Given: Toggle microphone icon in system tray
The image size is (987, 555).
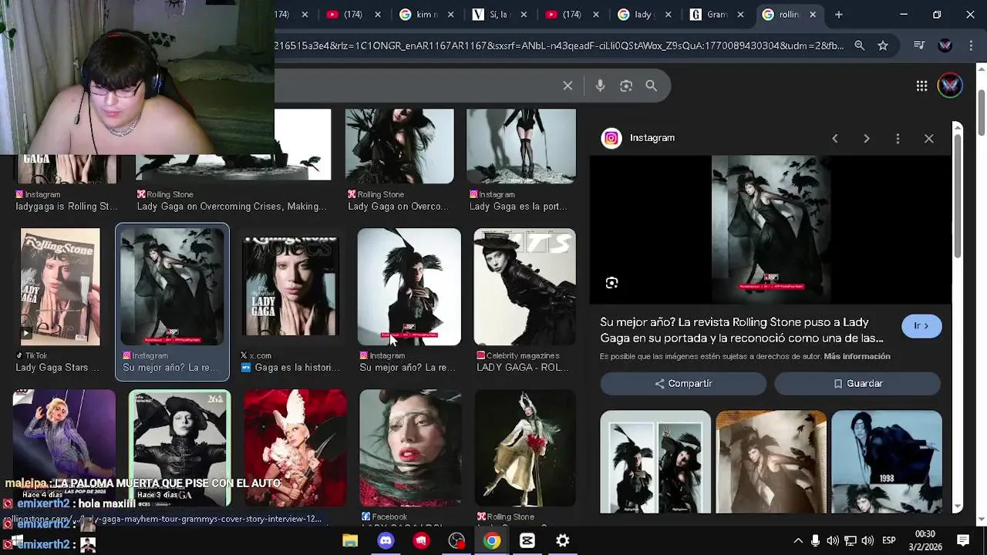Looking at the screenshot, I should (815, 540).
